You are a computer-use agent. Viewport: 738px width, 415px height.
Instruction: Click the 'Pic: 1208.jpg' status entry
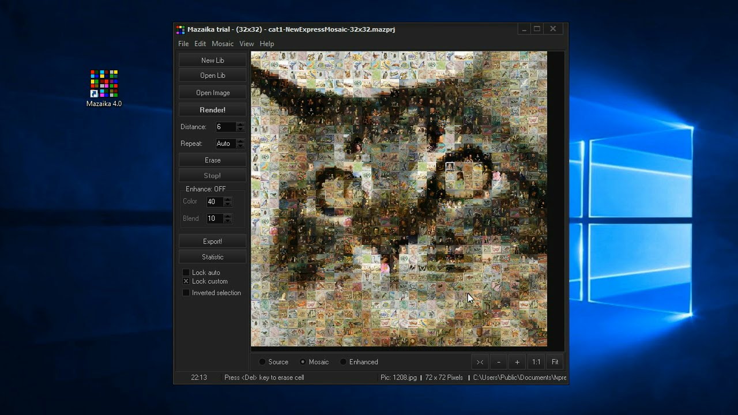pyautogui.click(x=398, y=378)
